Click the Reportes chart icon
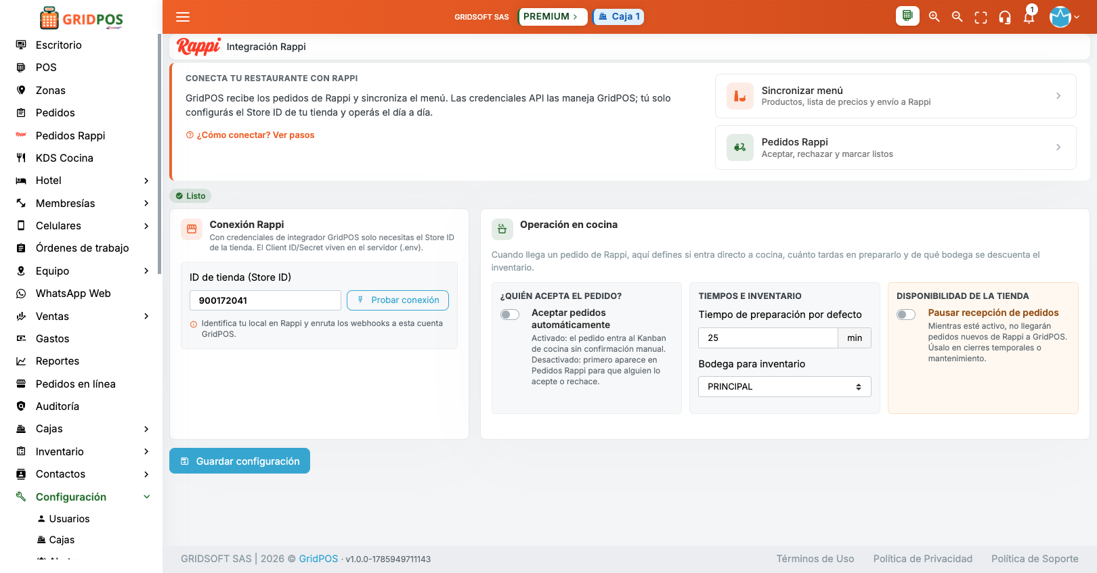The image size is (1097, 573). 21,361
